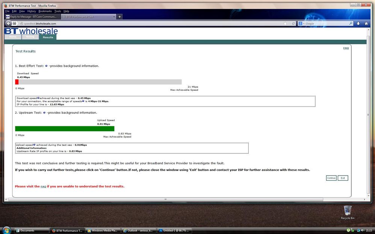This screenshot has height=234, width=375.
Task: Click the Exit button
Action: pos(343,178)
